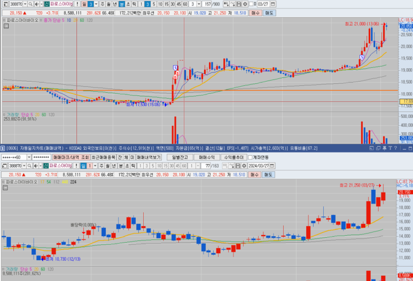Open the 매매내역보기 button

pos(149,157)
